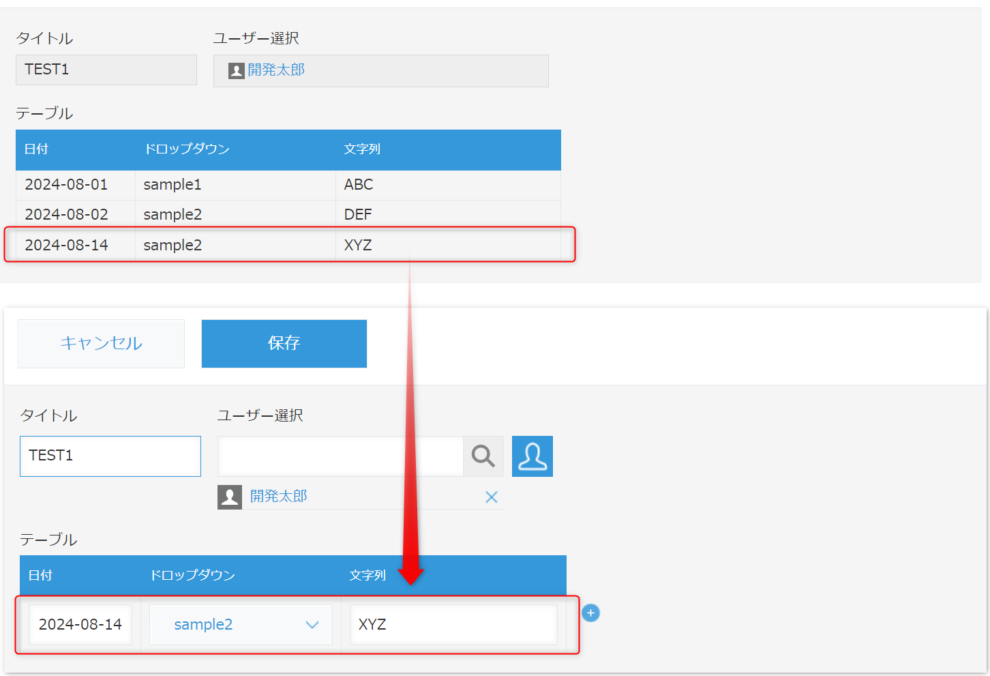Image resolution: width=990 pixels, height=676 pixels.
Task: Click the XYZ cell in top table
Action: coord(448,245)
